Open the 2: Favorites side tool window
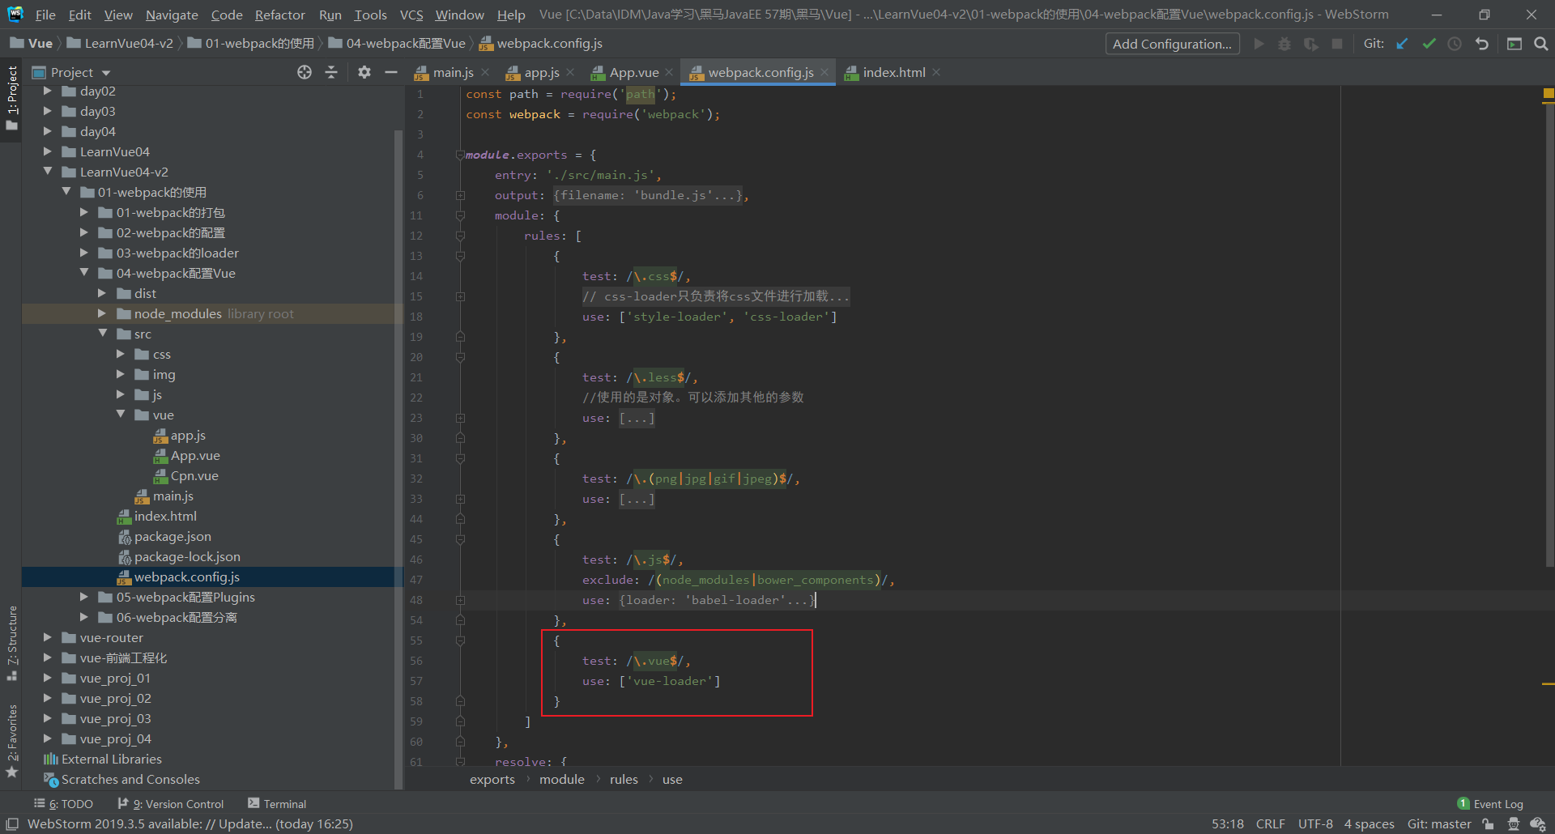The image size is (1555, 834). click(11, 741)
